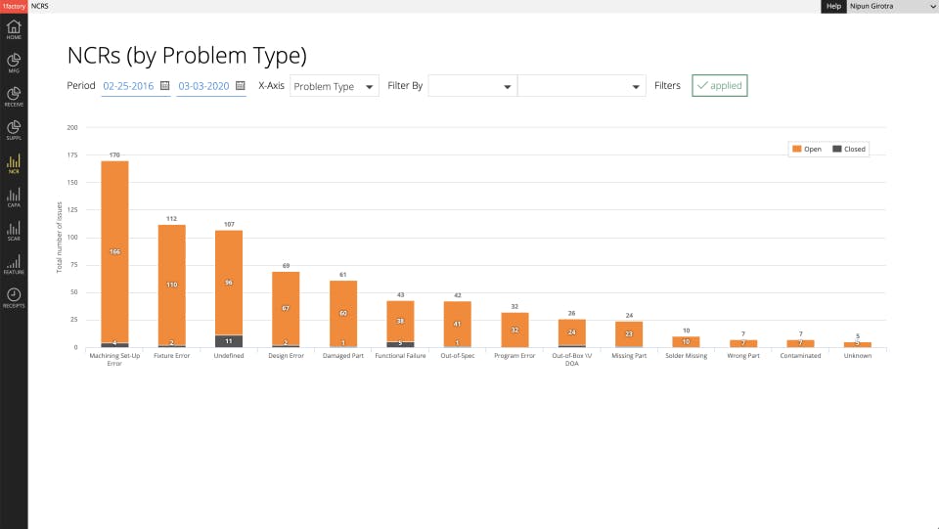Image resolution: width=939 pixels, height=529 pixels.
Task: Open the Receive report in sidebar
Action: (x=14, y=96)
